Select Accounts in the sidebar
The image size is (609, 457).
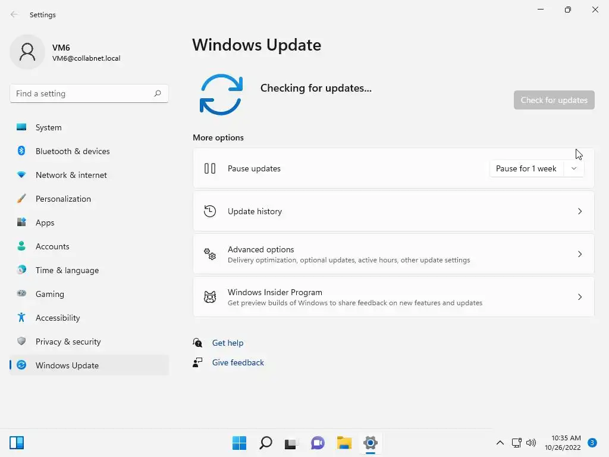[x=89, y=246]
